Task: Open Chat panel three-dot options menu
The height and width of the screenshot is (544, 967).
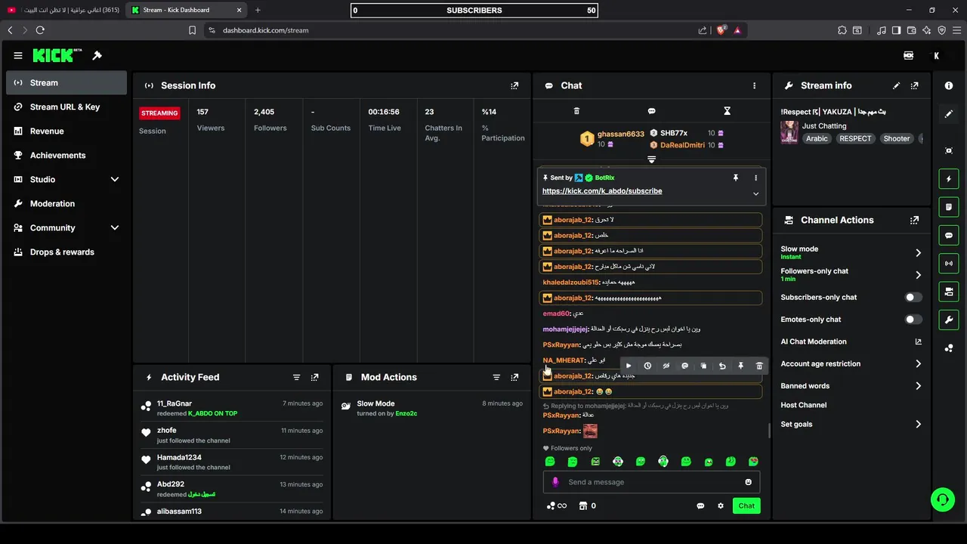Action: tap(754, 85)
